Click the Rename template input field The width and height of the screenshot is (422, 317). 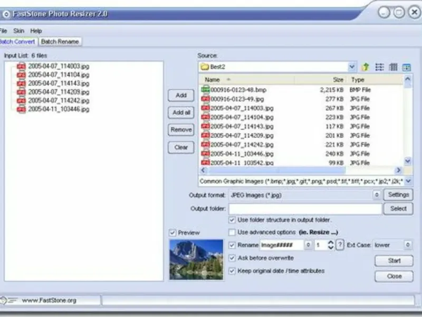282,245
